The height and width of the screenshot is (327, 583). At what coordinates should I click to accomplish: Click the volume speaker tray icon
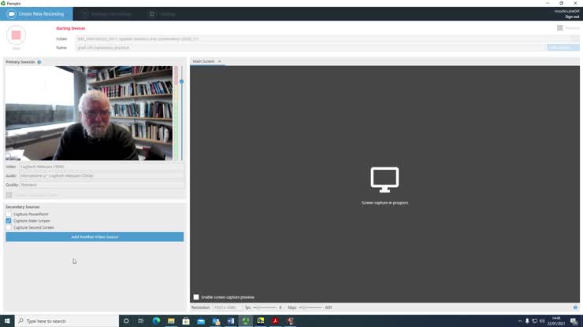point(542,321)
